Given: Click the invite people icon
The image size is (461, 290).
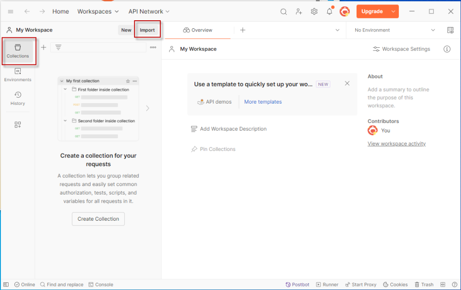Looking at the screenshot, I should coord(299,11).
